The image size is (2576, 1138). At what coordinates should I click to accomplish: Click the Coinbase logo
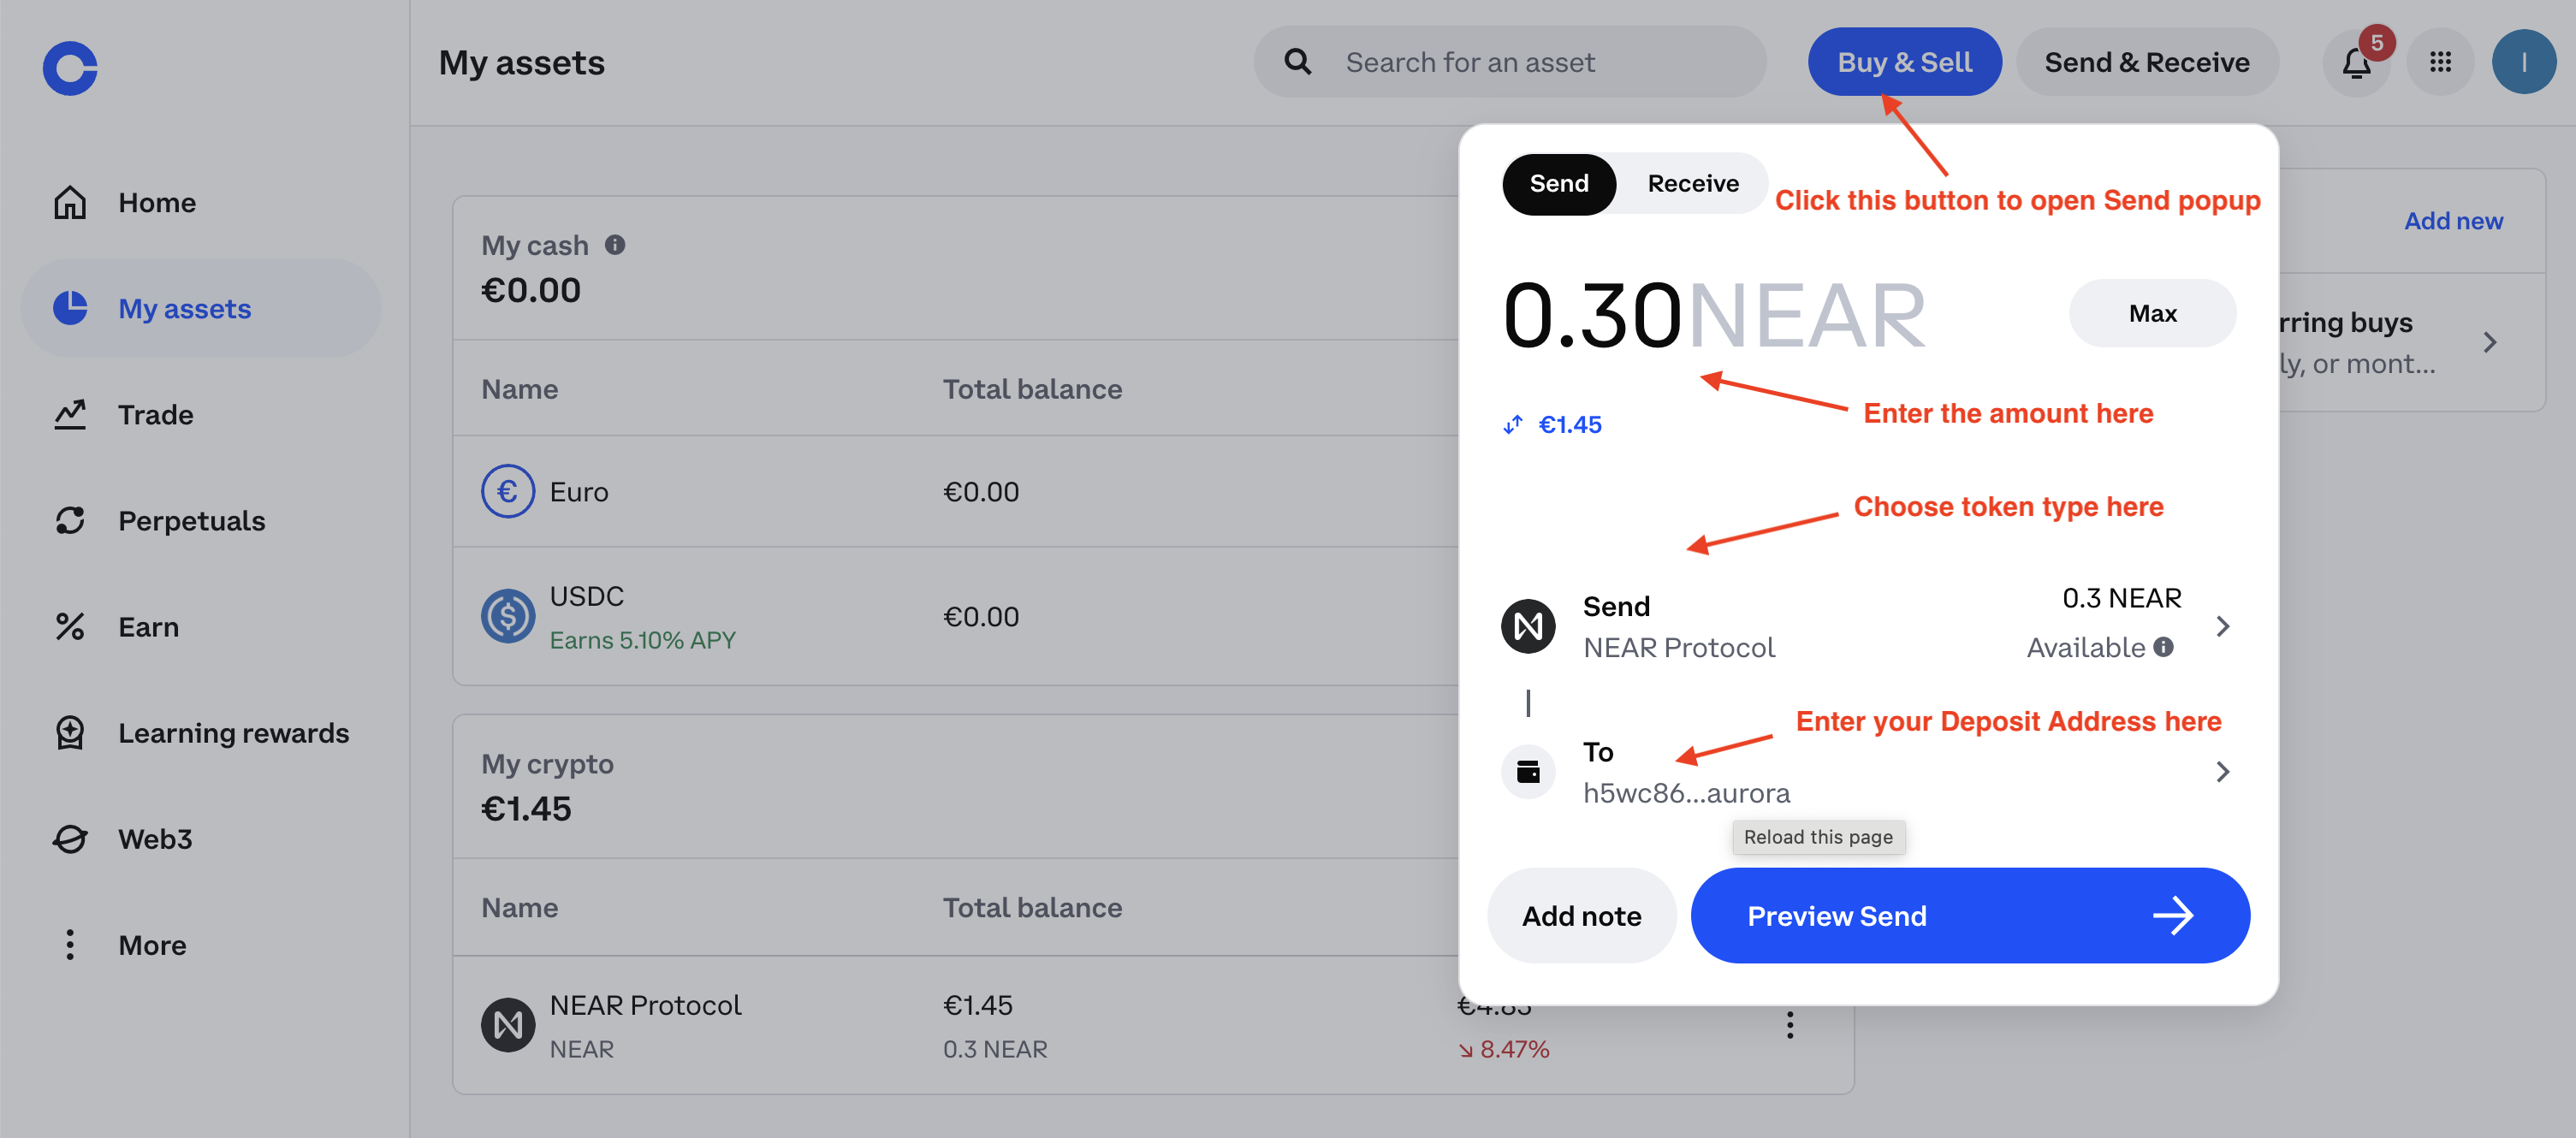(x=69, y=67)
